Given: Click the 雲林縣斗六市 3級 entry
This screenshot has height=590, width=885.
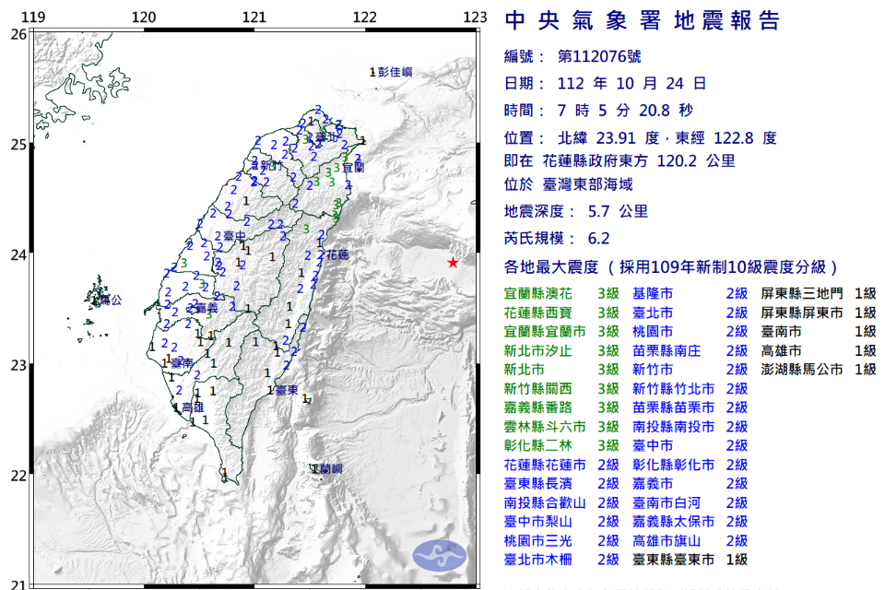Looking at the screenshot, I should (561, 427).
